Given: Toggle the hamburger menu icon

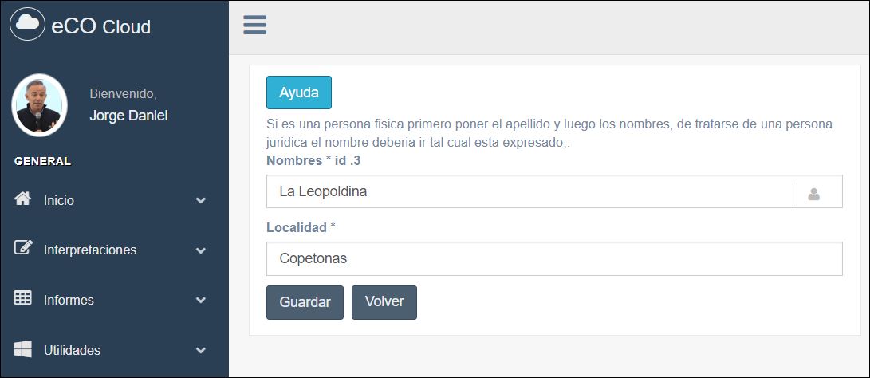Looking at the screenshot, I should click(x=254, y=25).
